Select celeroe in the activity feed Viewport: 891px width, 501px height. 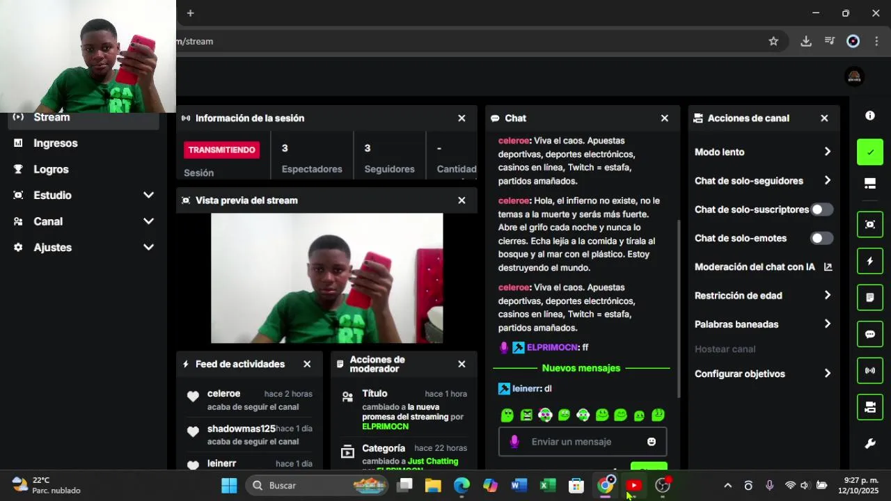pyautogui.click(x=223, y=394)
